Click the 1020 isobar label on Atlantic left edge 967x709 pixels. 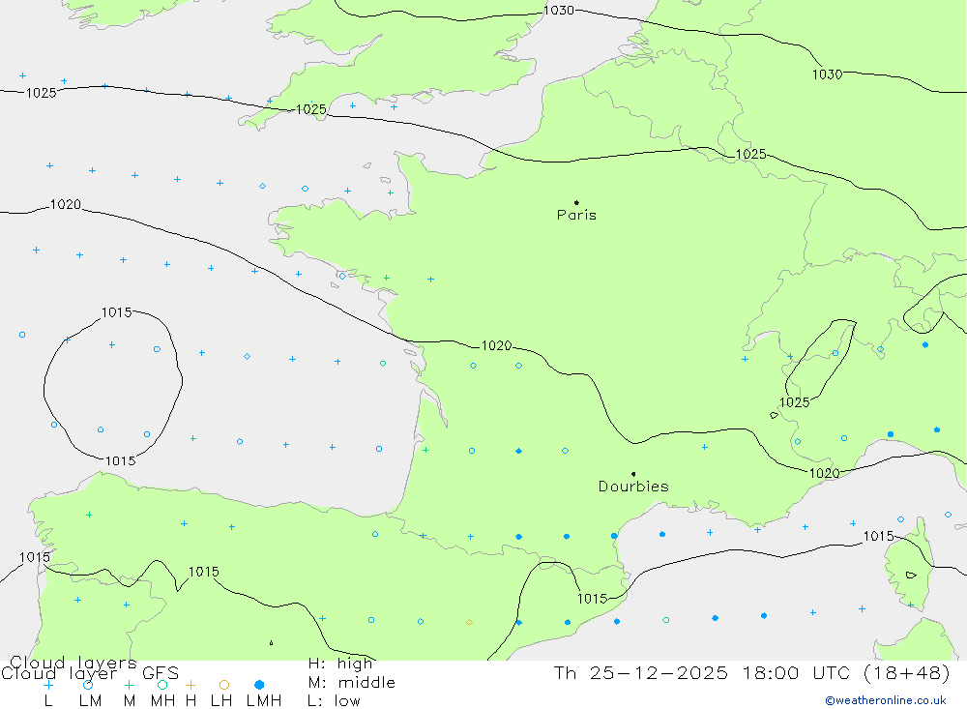66,204
